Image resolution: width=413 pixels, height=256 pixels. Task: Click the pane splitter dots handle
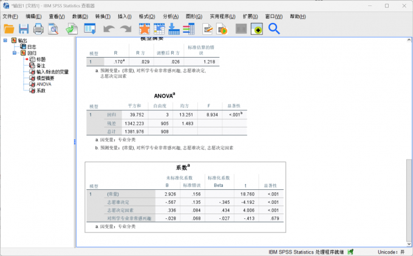75,142
